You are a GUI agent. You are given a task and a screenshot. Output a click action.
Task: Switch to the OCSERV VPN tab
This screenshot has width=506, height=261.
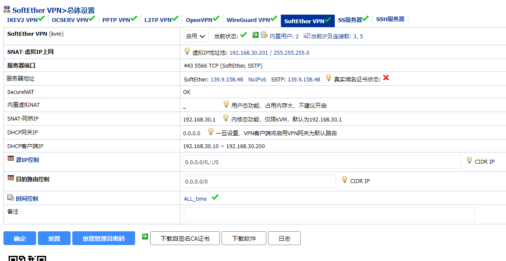coord(73,19)
